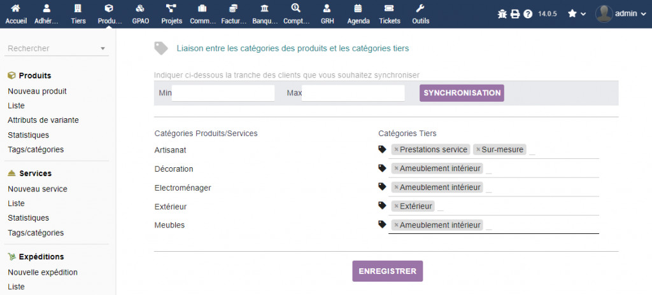Expand the Rechercher search dropdown
Viewport: 652px width, 295px height.
click(103, 48)
